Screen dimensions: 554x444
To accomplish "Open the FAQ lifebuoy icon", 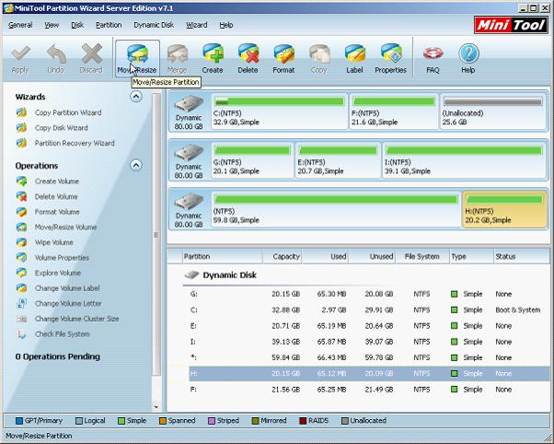I will point(433,53).
